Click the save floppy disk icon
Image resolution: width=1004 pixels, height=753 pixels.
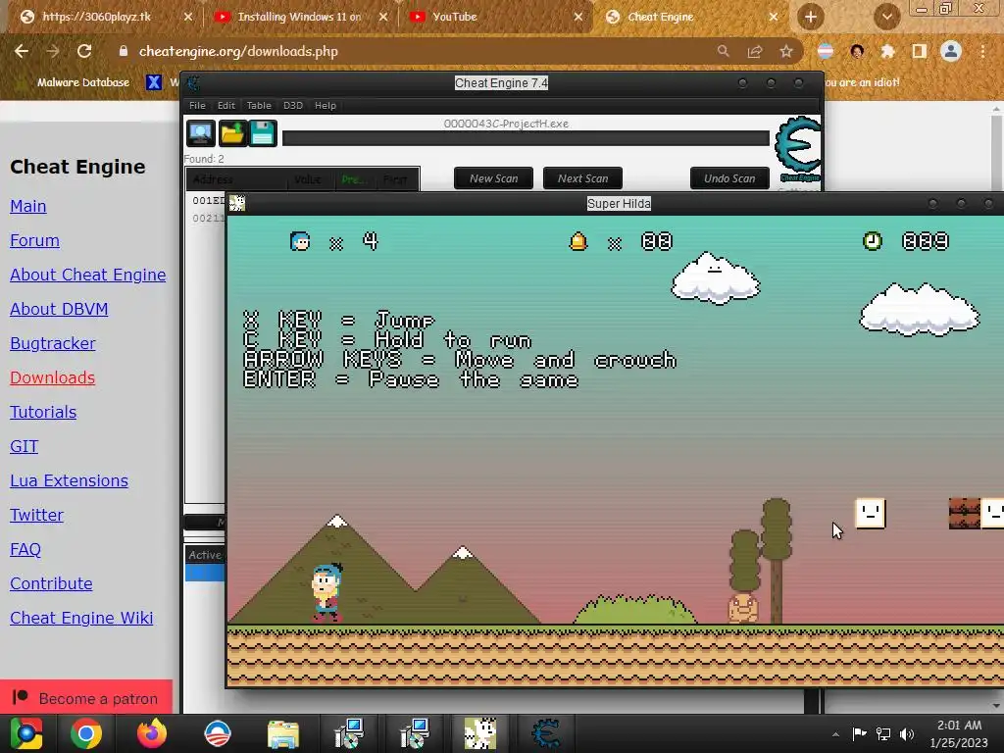263,133
